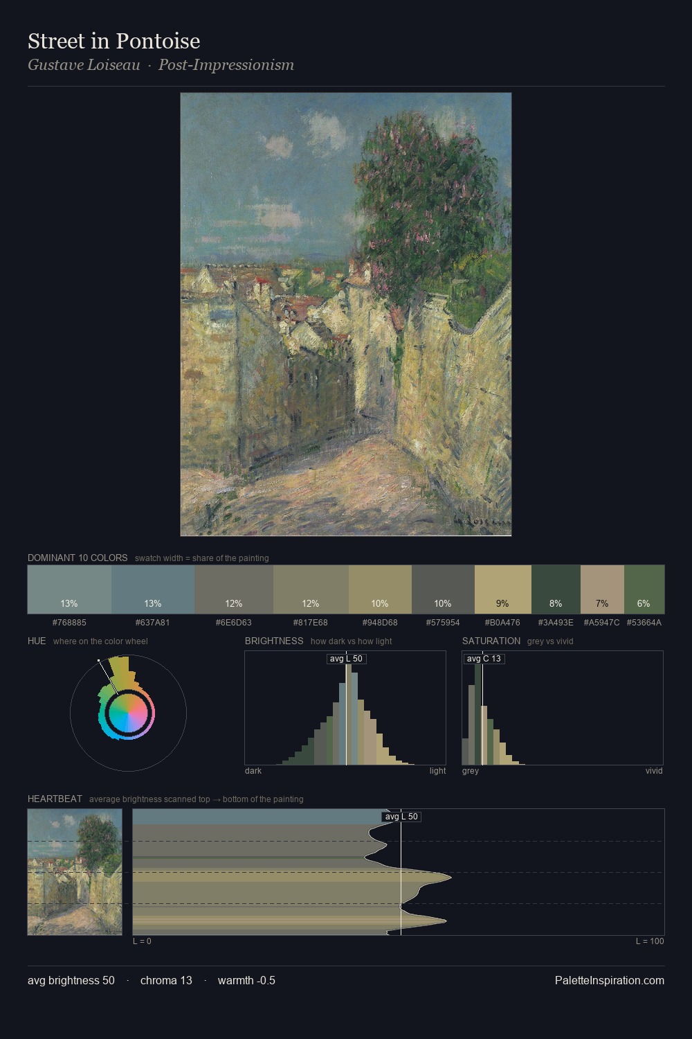Viewport: 692px width, 1039px height.
Task: Click 'avg brightness 50' in the footer
Action: [x=71, y=980]
